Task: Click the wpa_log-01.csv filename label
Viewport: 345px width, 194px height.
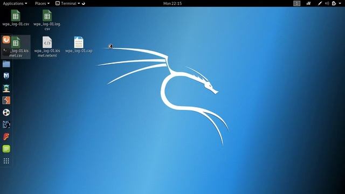Action: (x=16, y=24)
